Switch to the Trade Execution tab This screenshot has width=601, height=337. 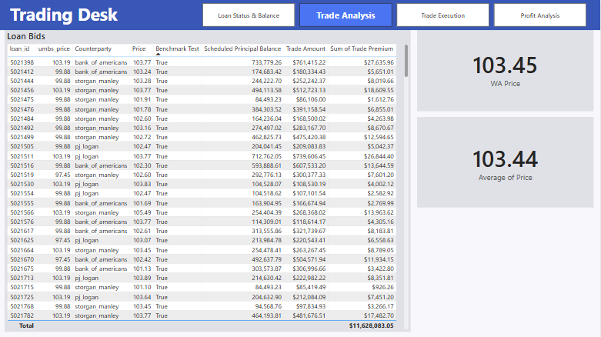(x=442, y=15)
